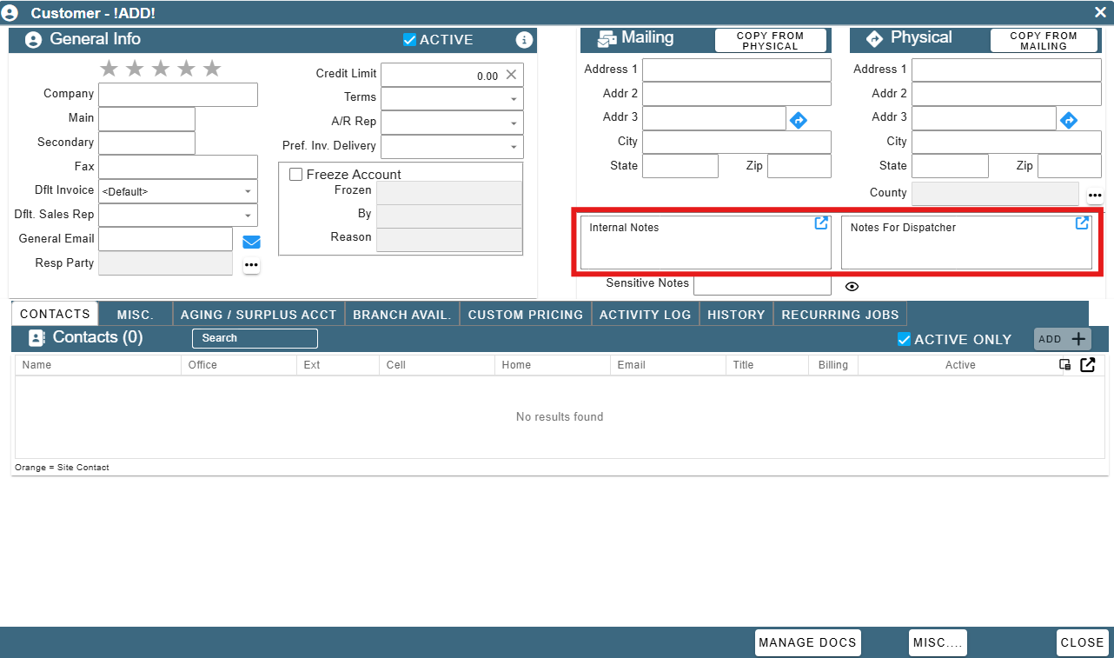The image size is (1114, 658).
Task: Toggle the ACTIVE customer checkbox
Action: pos(409,40)
